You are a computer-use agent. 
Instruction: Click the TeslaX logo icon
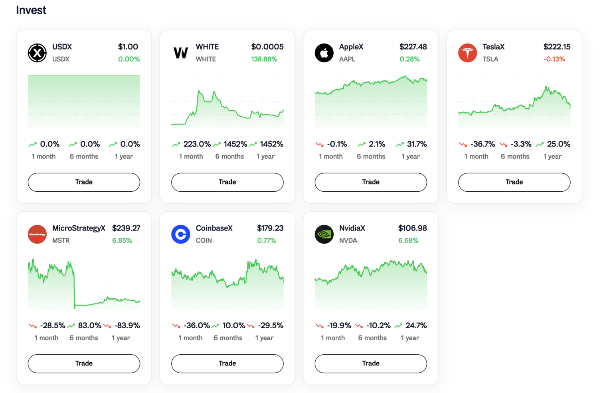pos(467,52)
